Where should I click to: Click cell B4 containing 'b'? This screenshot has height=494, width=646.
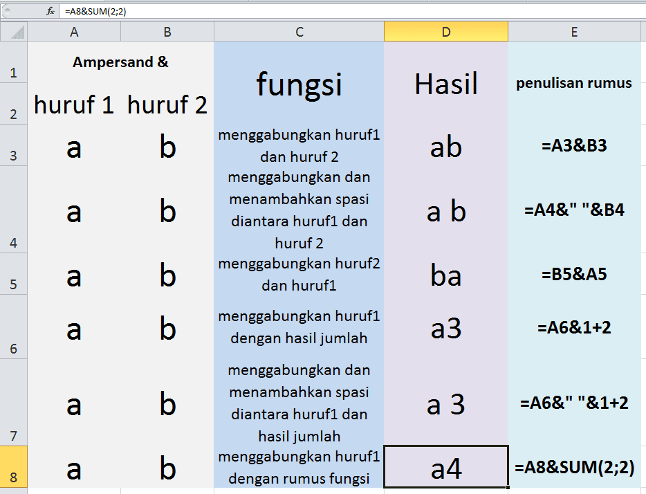[x=167, y=210]
